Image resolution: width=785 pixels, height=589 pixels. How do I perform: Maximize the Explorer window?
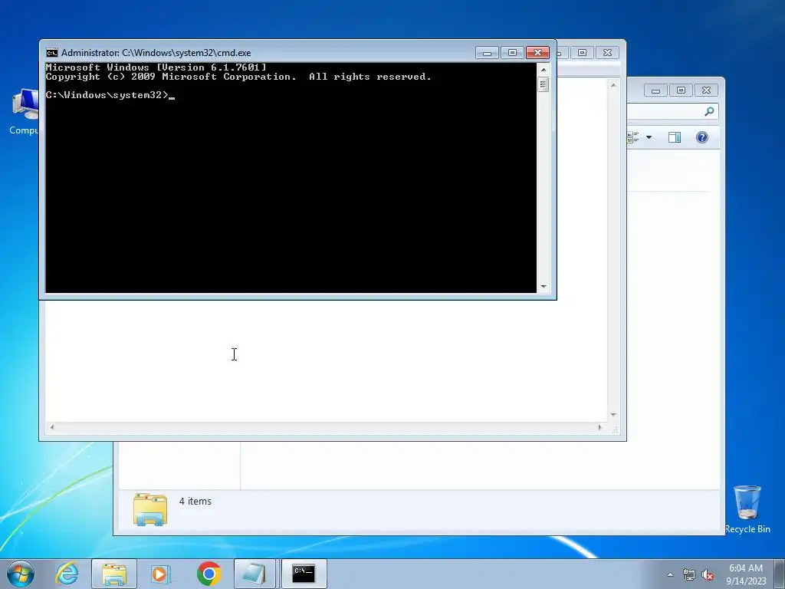tap(681, 90)
